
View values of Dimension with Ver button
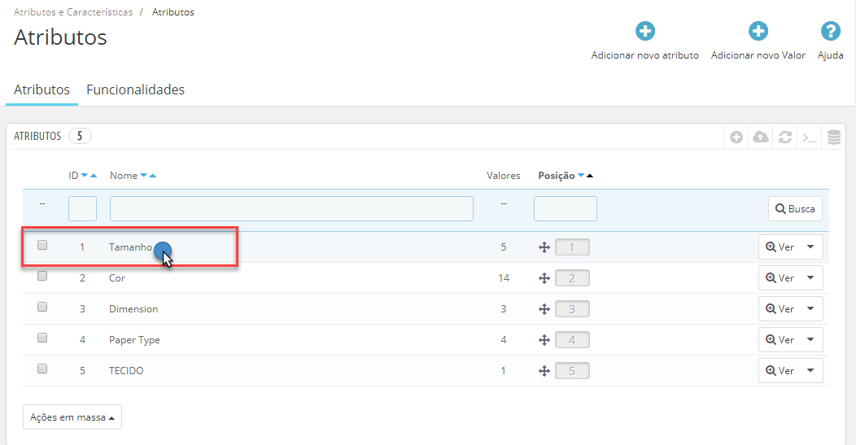click(780, 308)
